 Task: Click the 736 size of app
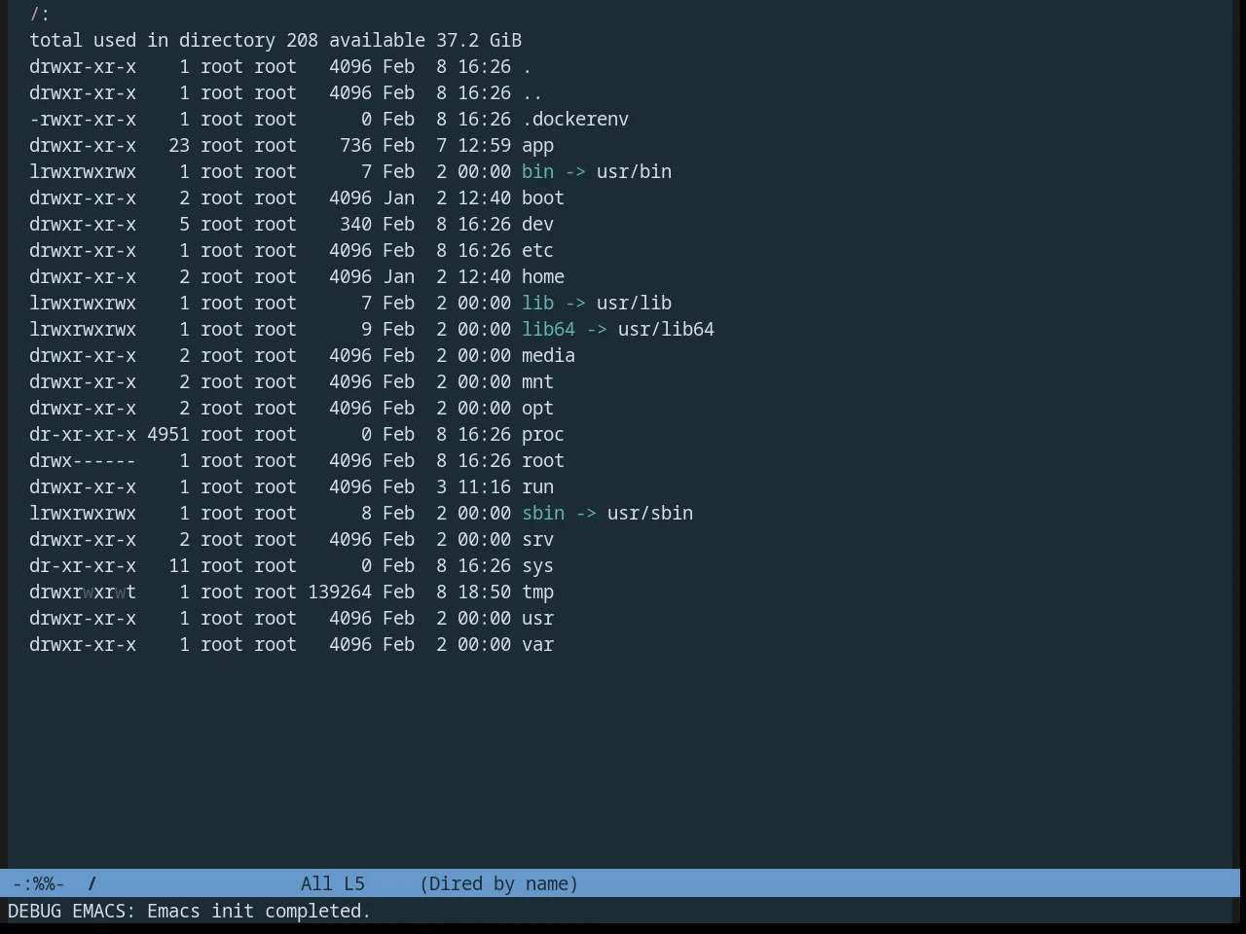355,146
